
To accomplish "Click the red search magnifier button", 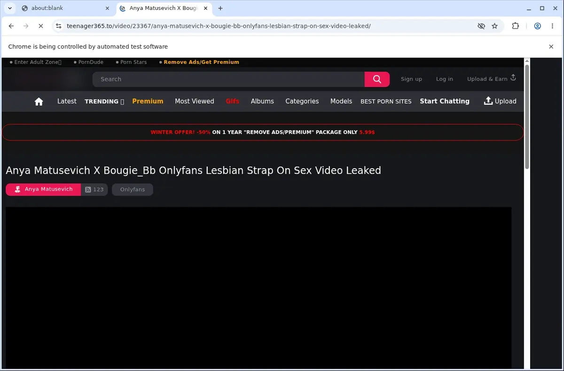I will 377,79.
